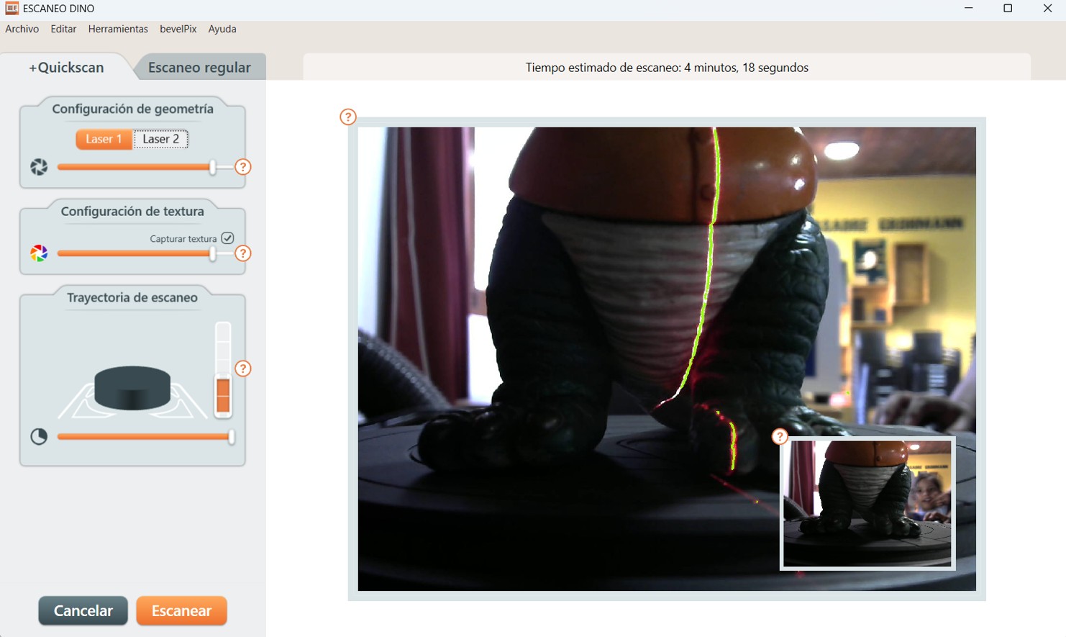
Task: Minimize the ESCANEO DINO window
Action: pos(968,9)
